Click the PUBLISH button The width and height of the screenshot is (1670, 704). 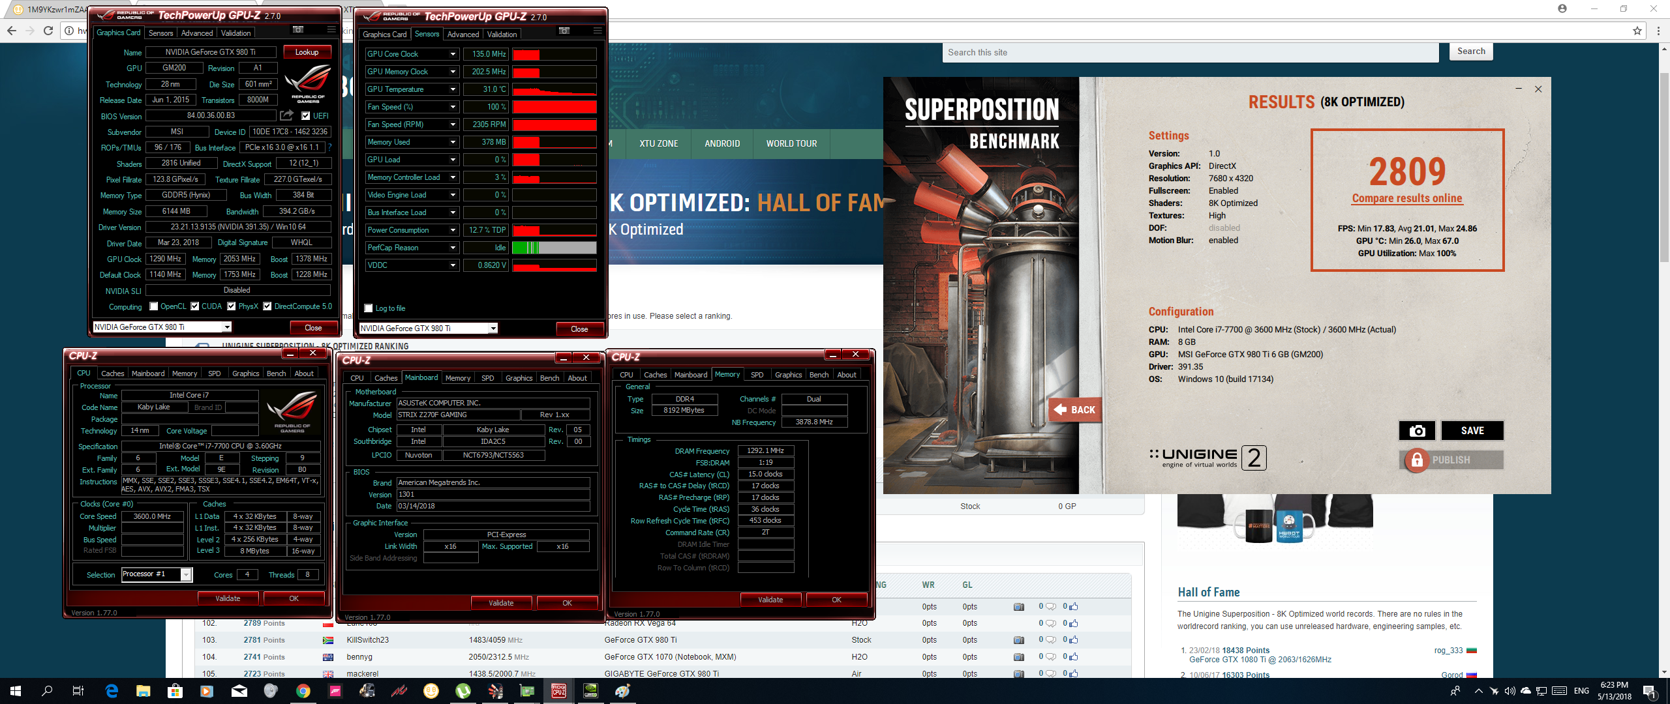click(1451, 460)
